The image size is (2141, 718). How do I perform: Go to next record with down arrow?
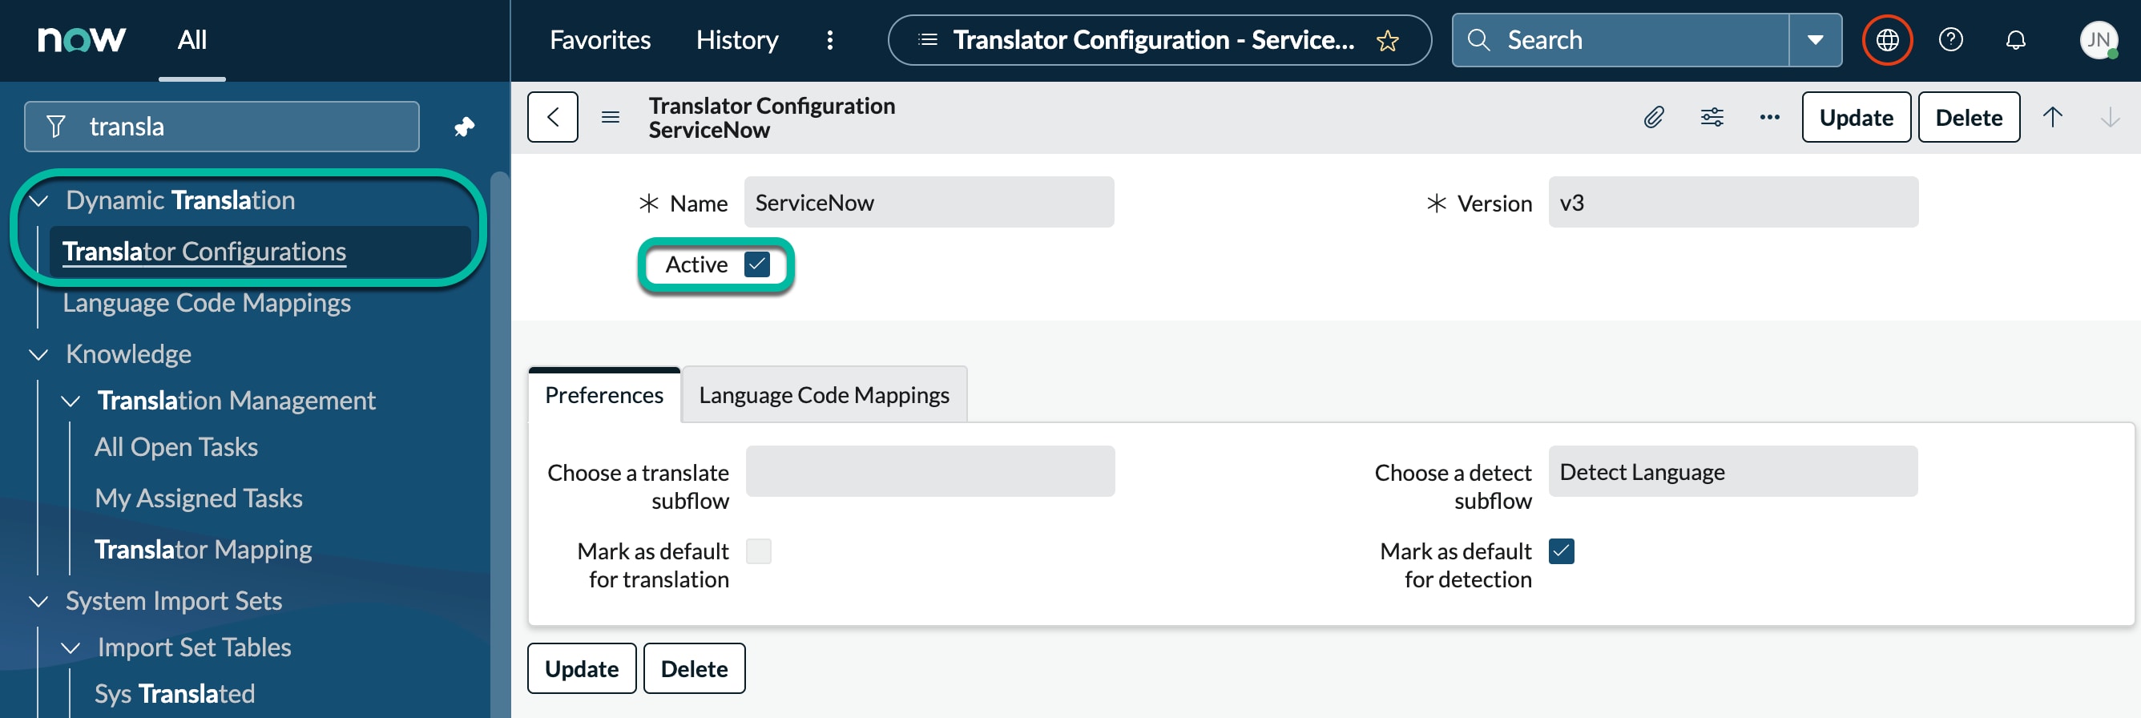[x=2110, y=117]
